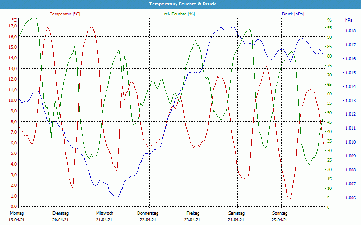361x225 pixels.
Task: Click temperature axis value '14,0'
Action: pos(13,58)
